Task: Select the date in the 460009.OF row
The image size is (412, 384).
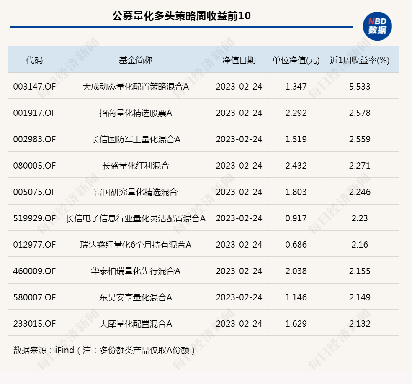Action: (x=239, y=271)
